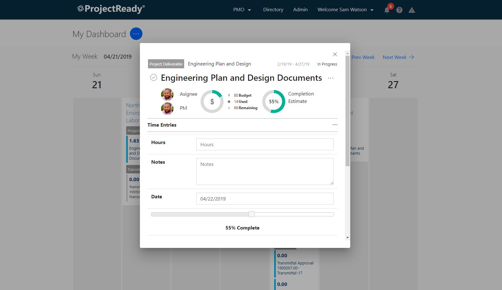502x290 pixels.
Task: Click the 2/19/19 - 4/27/19 date range
Action: pyautogui.click(x=293, y=64)
